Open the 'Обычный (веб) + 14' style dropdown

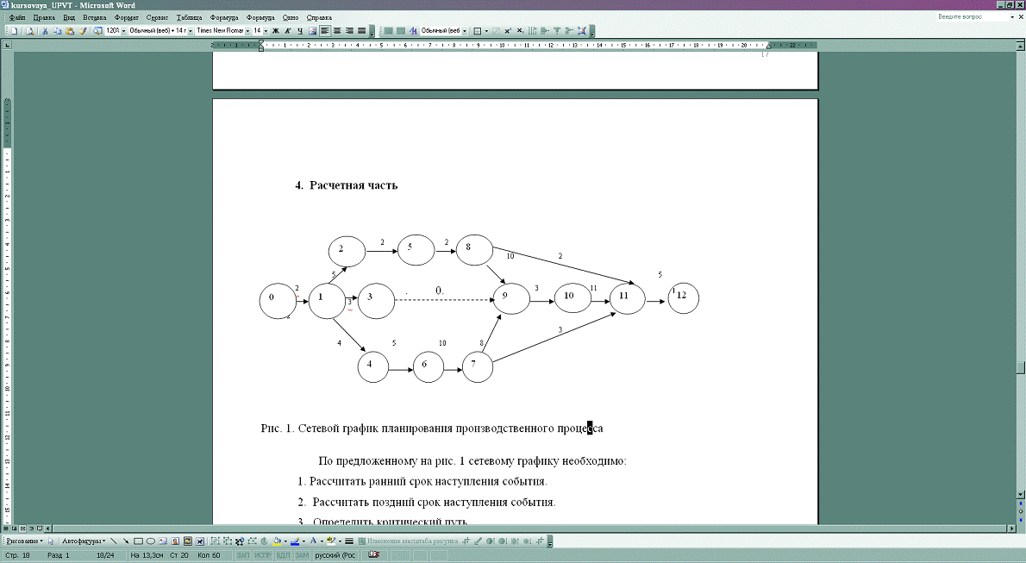tap(190, 31)
